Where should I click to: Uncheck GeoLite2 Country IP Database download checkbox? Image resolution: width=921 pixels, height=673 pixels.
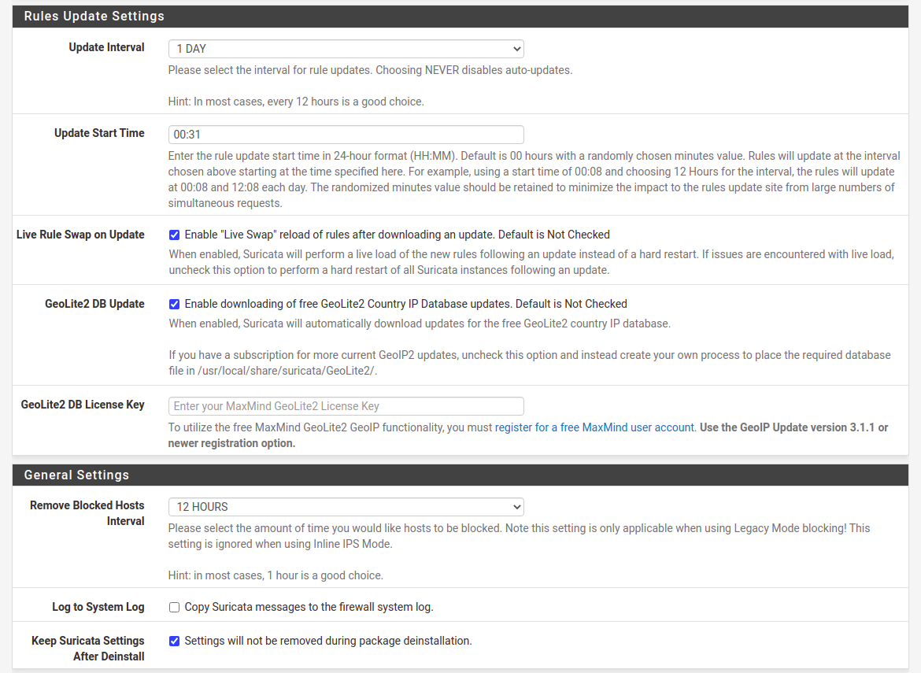(x=174, y=304)
